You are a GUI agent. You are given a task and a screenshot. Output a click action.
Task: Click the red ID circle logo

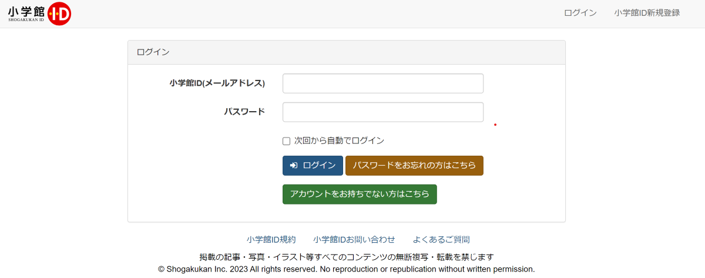pyautogui.click(x=59, y=14)
